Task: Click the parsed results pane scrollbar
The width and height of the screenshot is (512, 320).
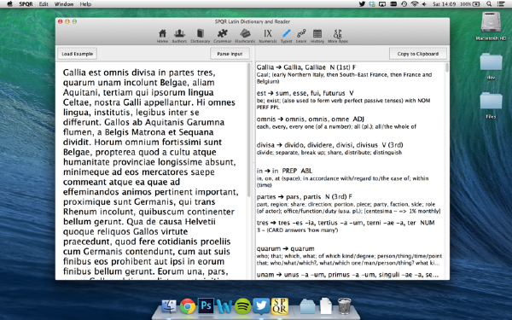Action: pyautogui.click(x=446, y=68)
